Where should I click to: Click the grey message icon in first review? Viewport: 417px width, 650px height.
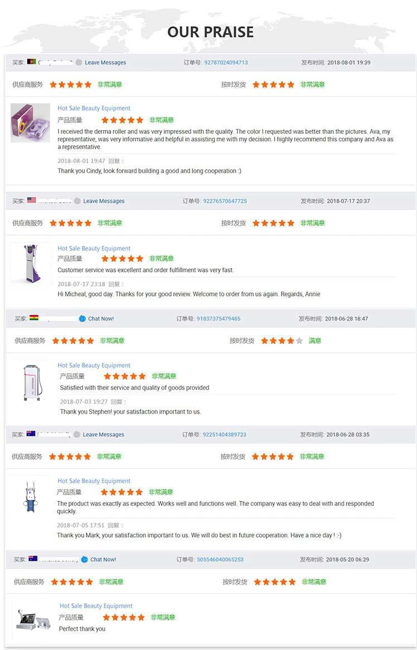[x=79, y=63]
